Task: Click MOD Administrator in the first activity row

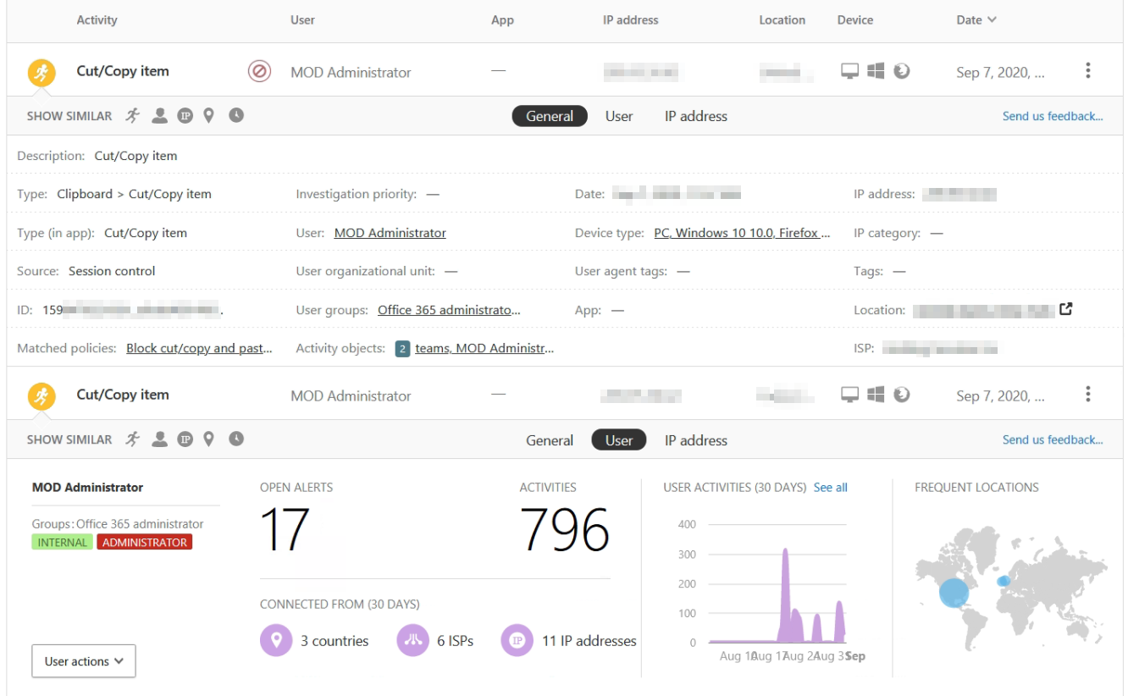Action: click(x=351, y=72)
